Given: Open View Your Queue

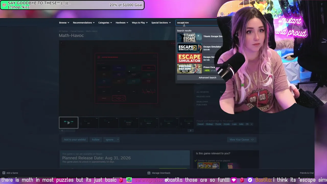Looking at the screenshot, I should click(x=241, y=140).
